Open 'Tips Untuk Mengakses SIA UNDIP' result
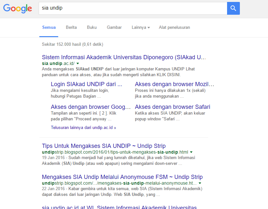Screen dimensions: 268x209 (x=104, y=146)
